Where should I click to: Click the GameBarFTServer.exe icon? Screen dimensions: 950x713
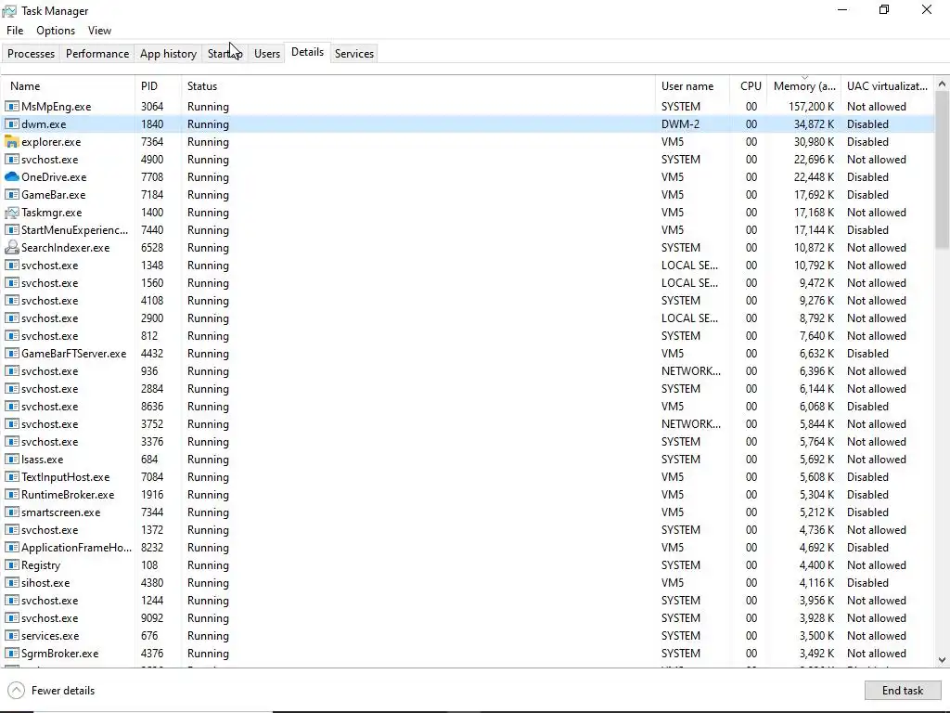pyautogui.click(x=11, y=354)
